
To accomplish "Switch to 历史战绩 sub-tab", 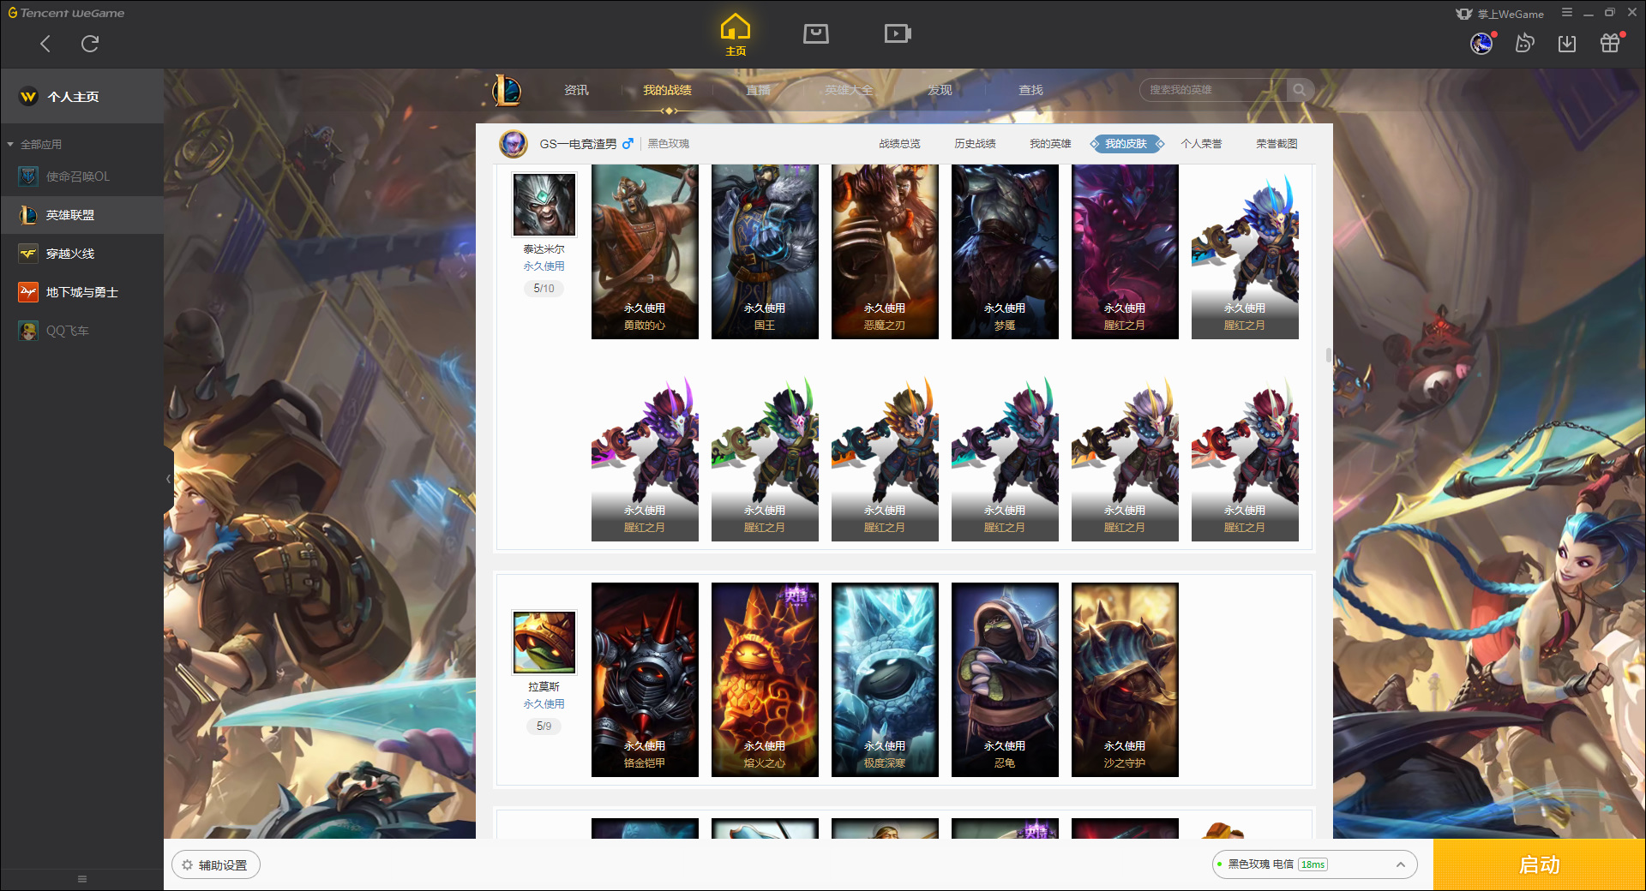I will point(975,144).
